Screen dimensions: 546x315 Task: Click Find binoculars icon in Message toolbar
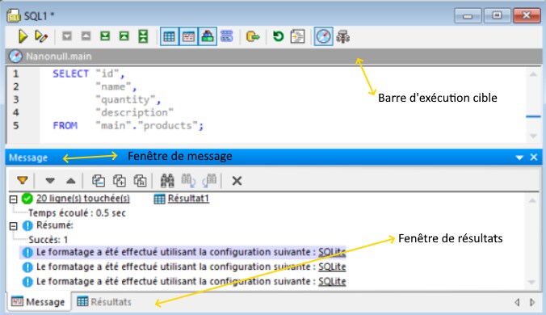coord(167,180)
